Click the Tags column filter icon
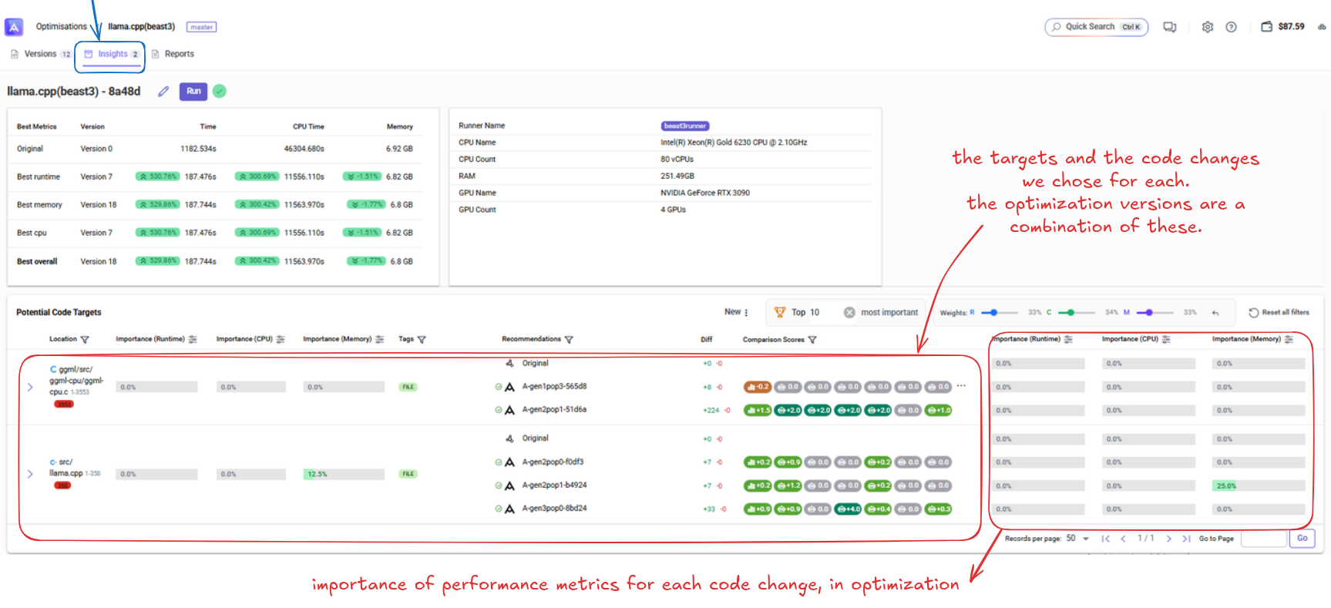Image resolution: width=1331 pixels, height=608 pixels. coord(422,340)
